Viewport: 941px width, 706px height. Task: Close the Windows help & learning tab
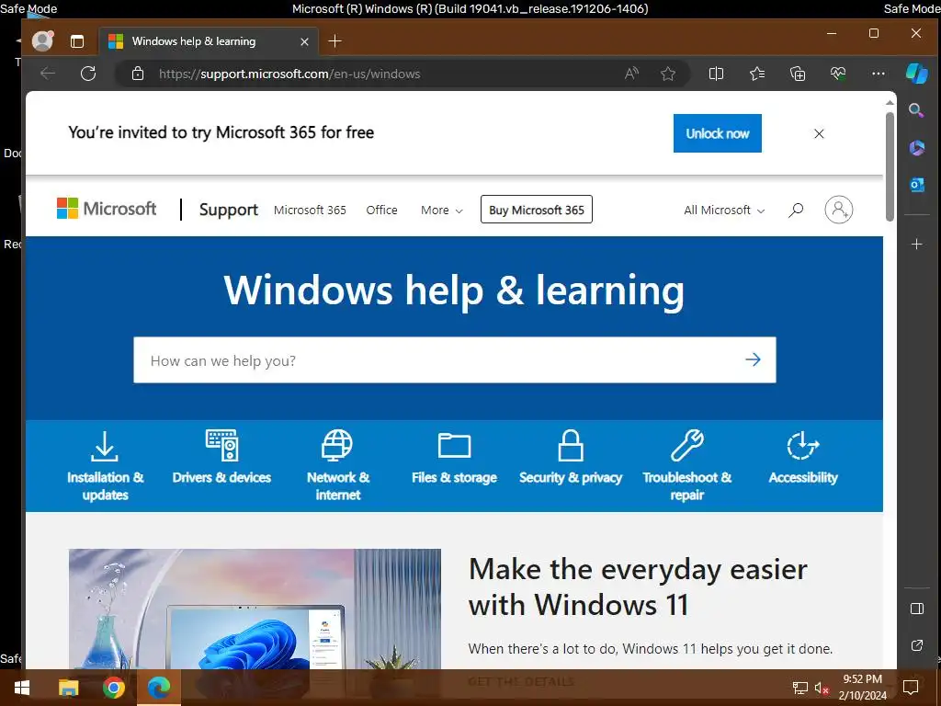point(304,41)
